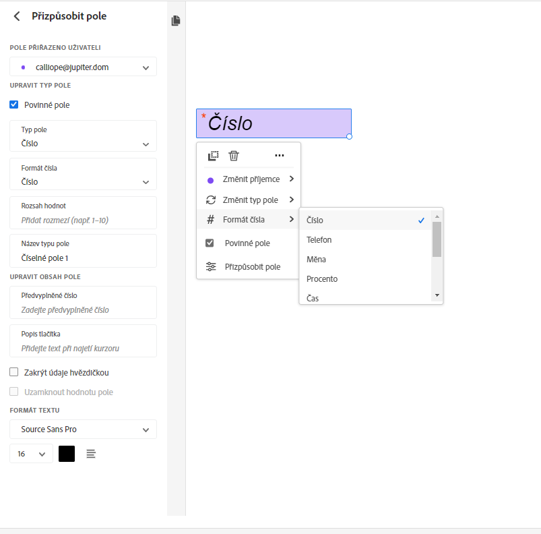Click the trash delete icon in the field toolbar
Screen dimensions: 541x534
pyautogui.click(x=234, y=156)
